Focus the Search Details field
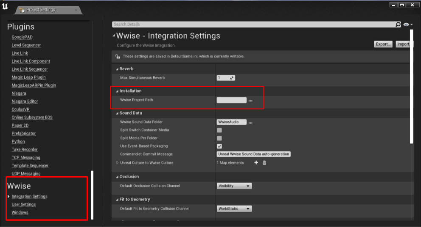Image resolution: width=421 pixels, height=227 pixels. click(253, 25)
